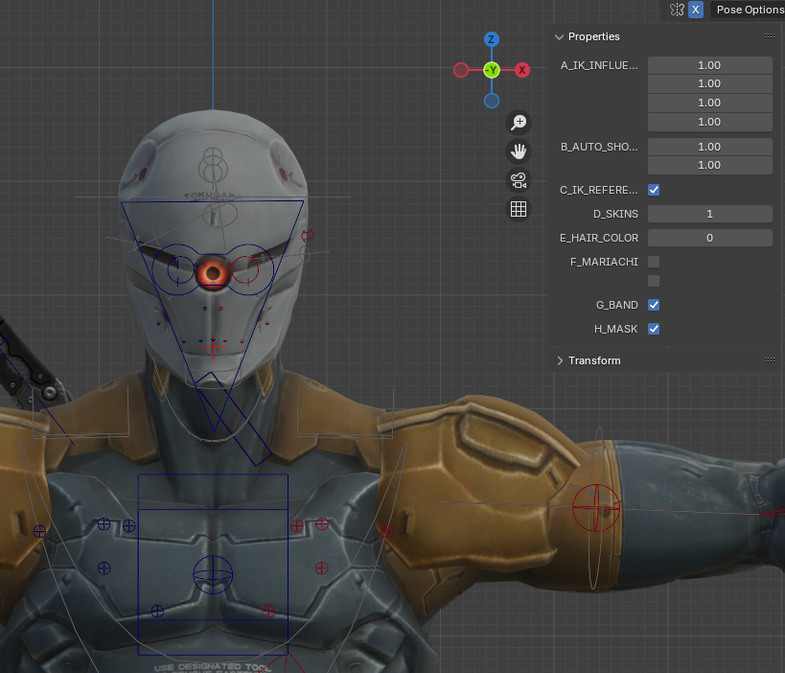Toggle the X-axis mirror button in header
Viewport: 785px width, 673px height.
click(696, 10)
